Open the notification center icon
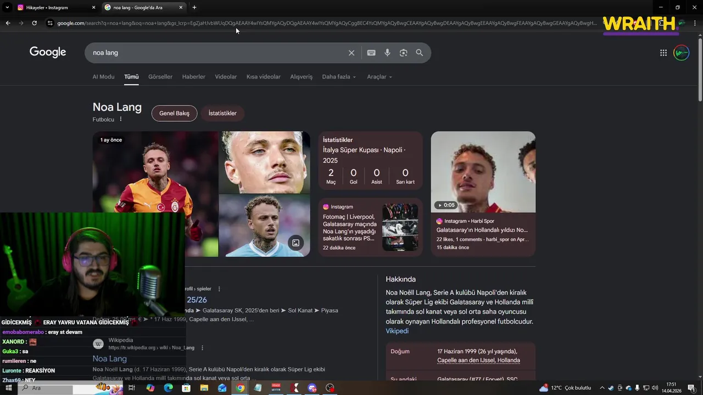This screenshot has height=395, width=703. (x=691, y=388)
